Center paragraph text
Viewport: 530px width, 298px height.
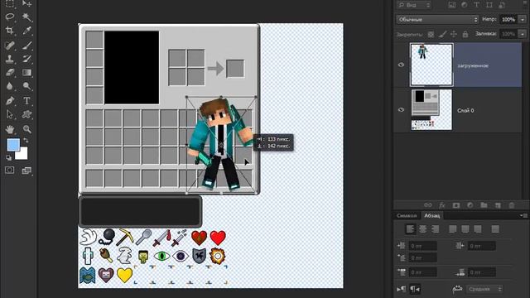click(x=423, y=229)
